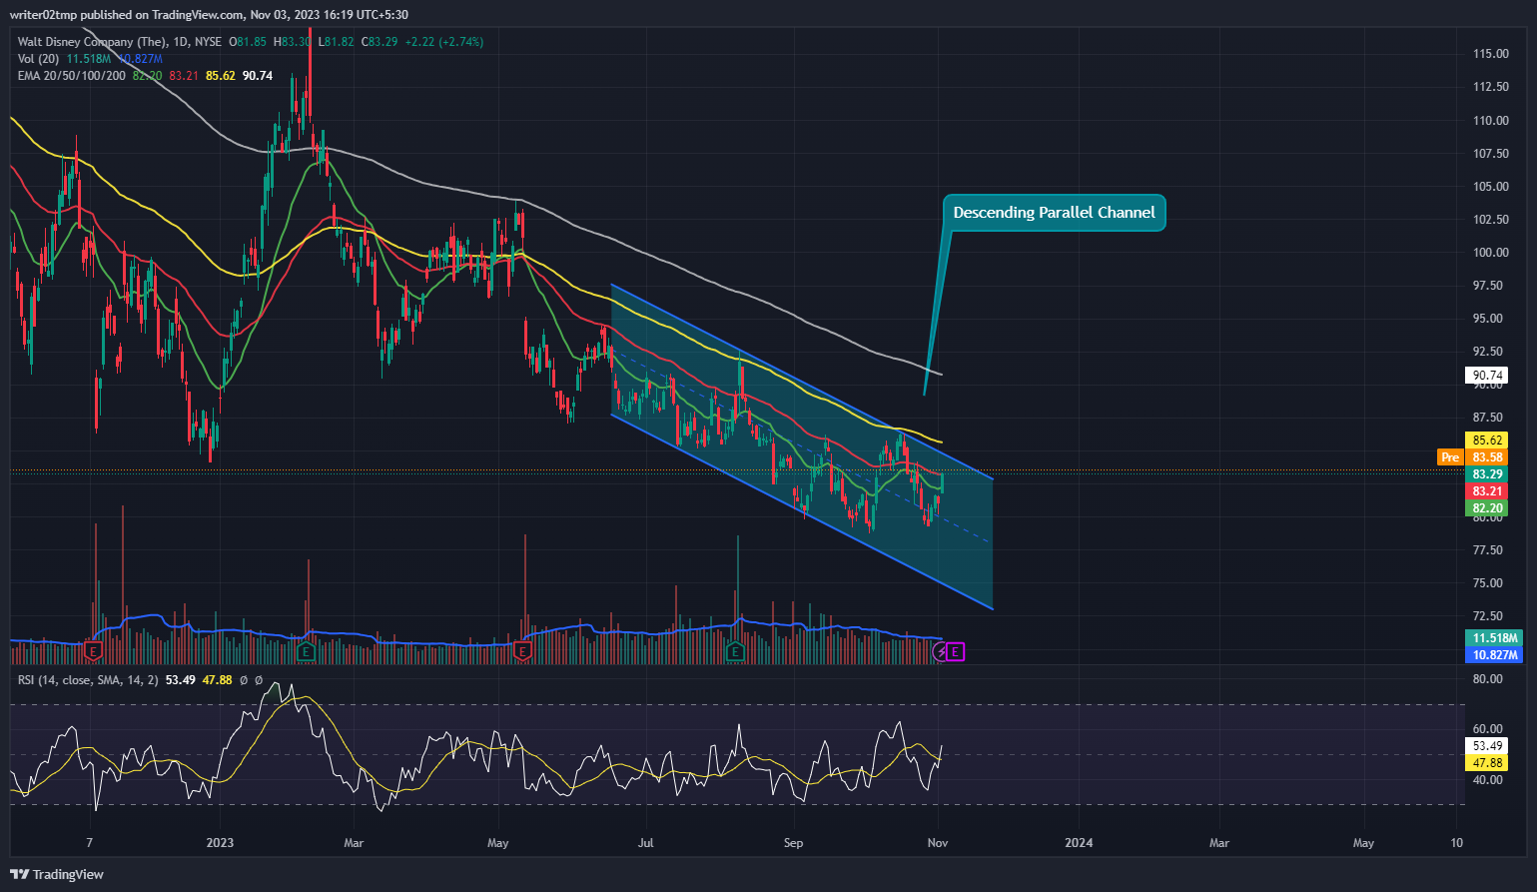The image size is (1537, 892).
Task: Click the 2024 time axis label
Action: point(1079,843)
